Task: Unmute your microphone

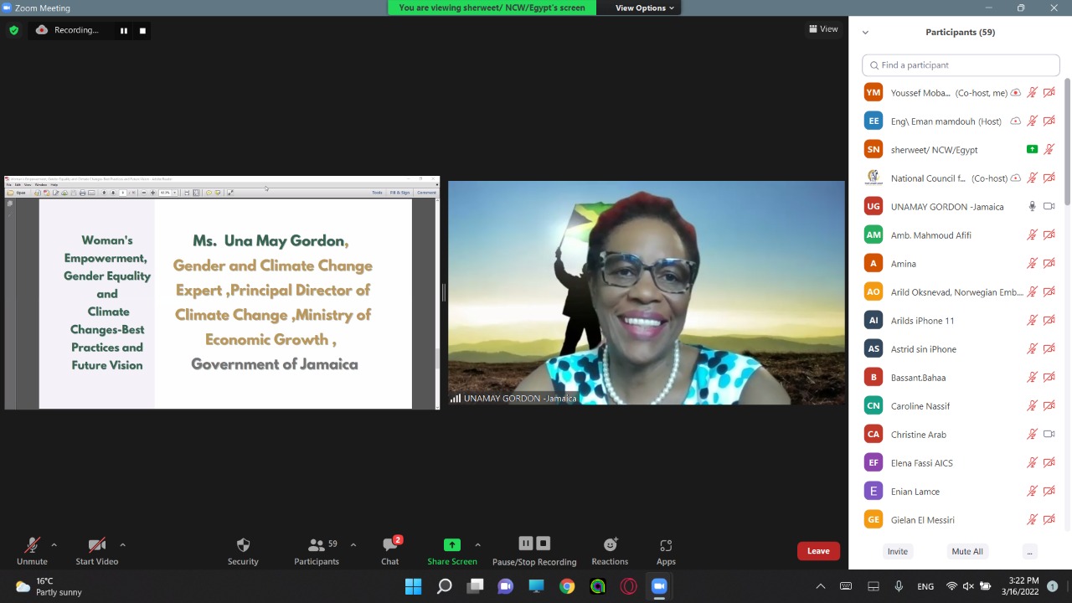Action: click(32, 550)
